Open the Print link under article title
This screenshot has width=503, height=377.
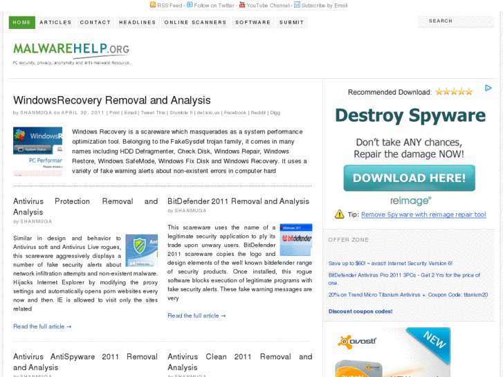[114, 113]
